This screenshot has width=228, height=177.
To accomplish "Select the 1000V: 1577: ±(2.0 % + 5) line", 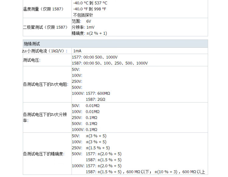I will (97, 166).
